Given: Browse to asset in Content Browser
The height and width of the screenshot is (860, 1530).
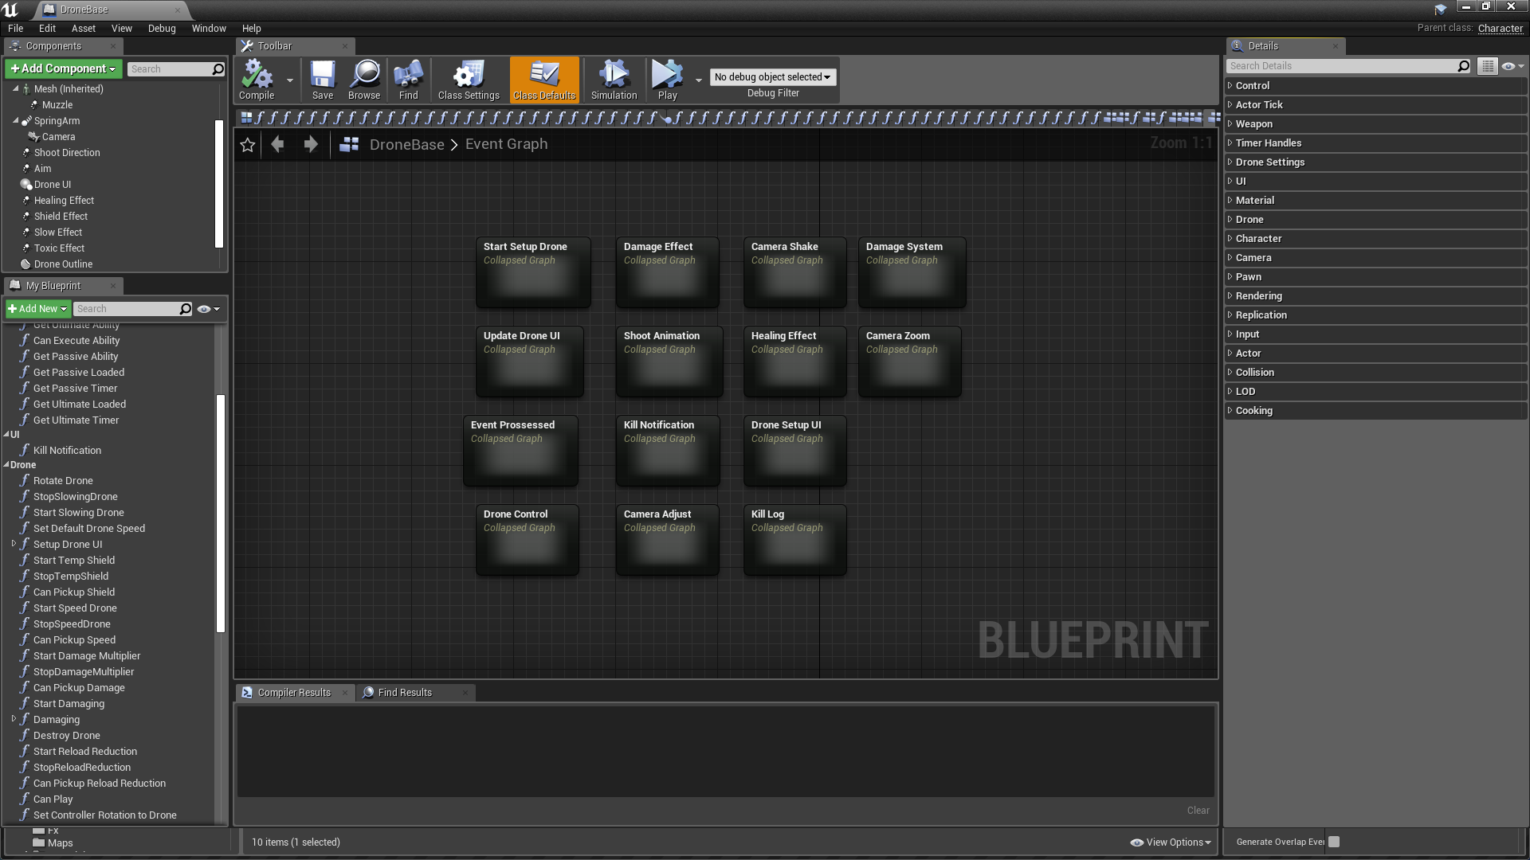Looking at the screenshot, I should tap(364, 80).
